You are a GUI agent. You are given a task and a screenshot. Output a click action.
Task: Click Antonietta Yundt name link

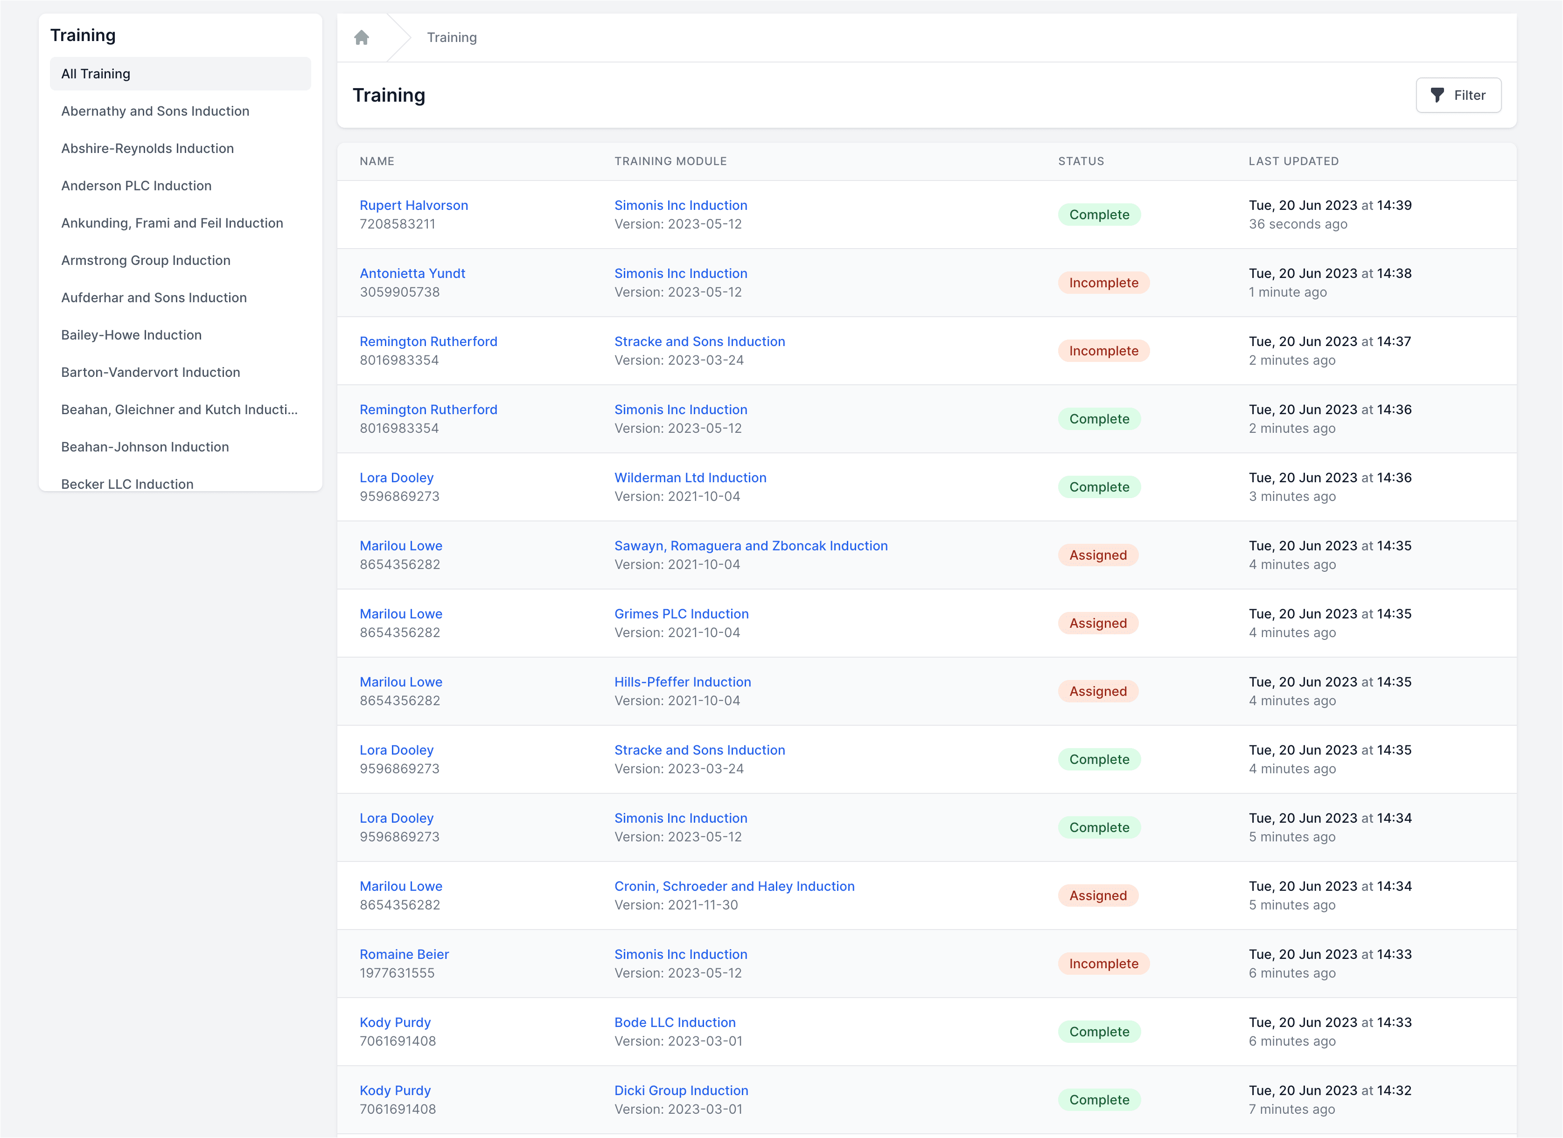pyautogui.click(x=412, y=273)
